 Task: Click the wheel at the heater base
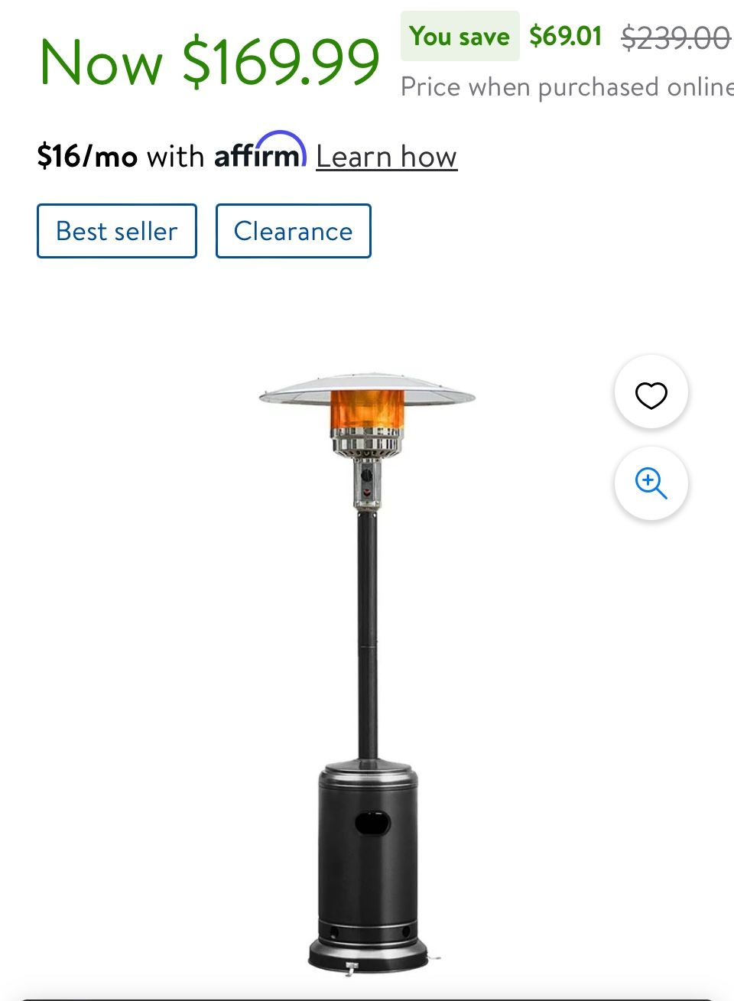(x=351, y=970)
